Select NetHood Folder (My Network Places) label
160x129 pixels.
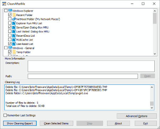[x=38, y=19]
